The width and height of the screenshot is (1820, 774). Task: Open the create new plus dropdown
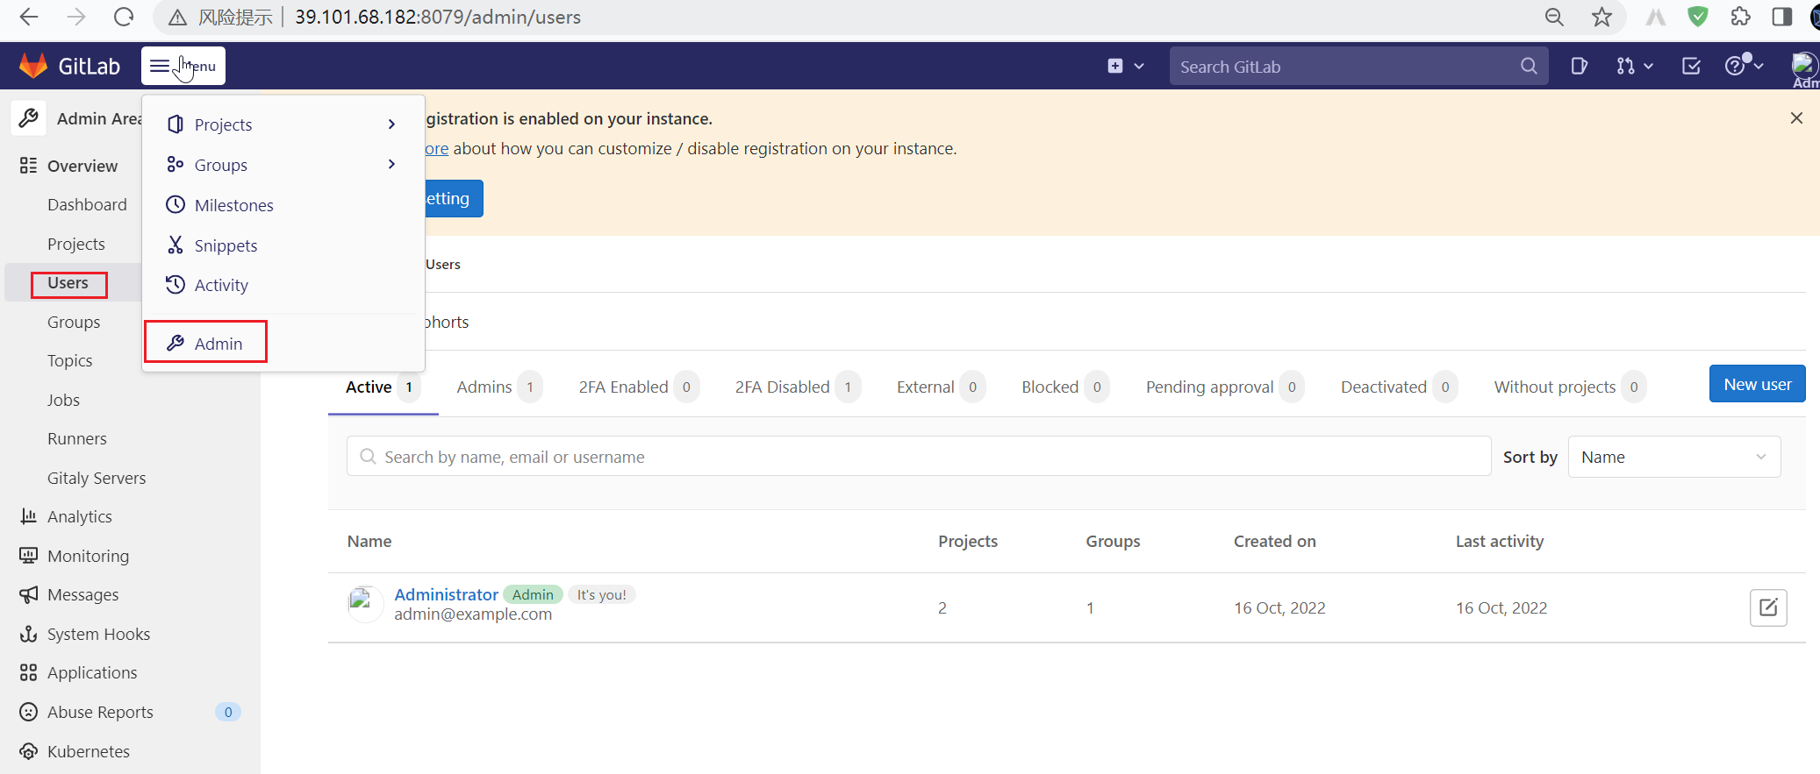[1126, 66]
